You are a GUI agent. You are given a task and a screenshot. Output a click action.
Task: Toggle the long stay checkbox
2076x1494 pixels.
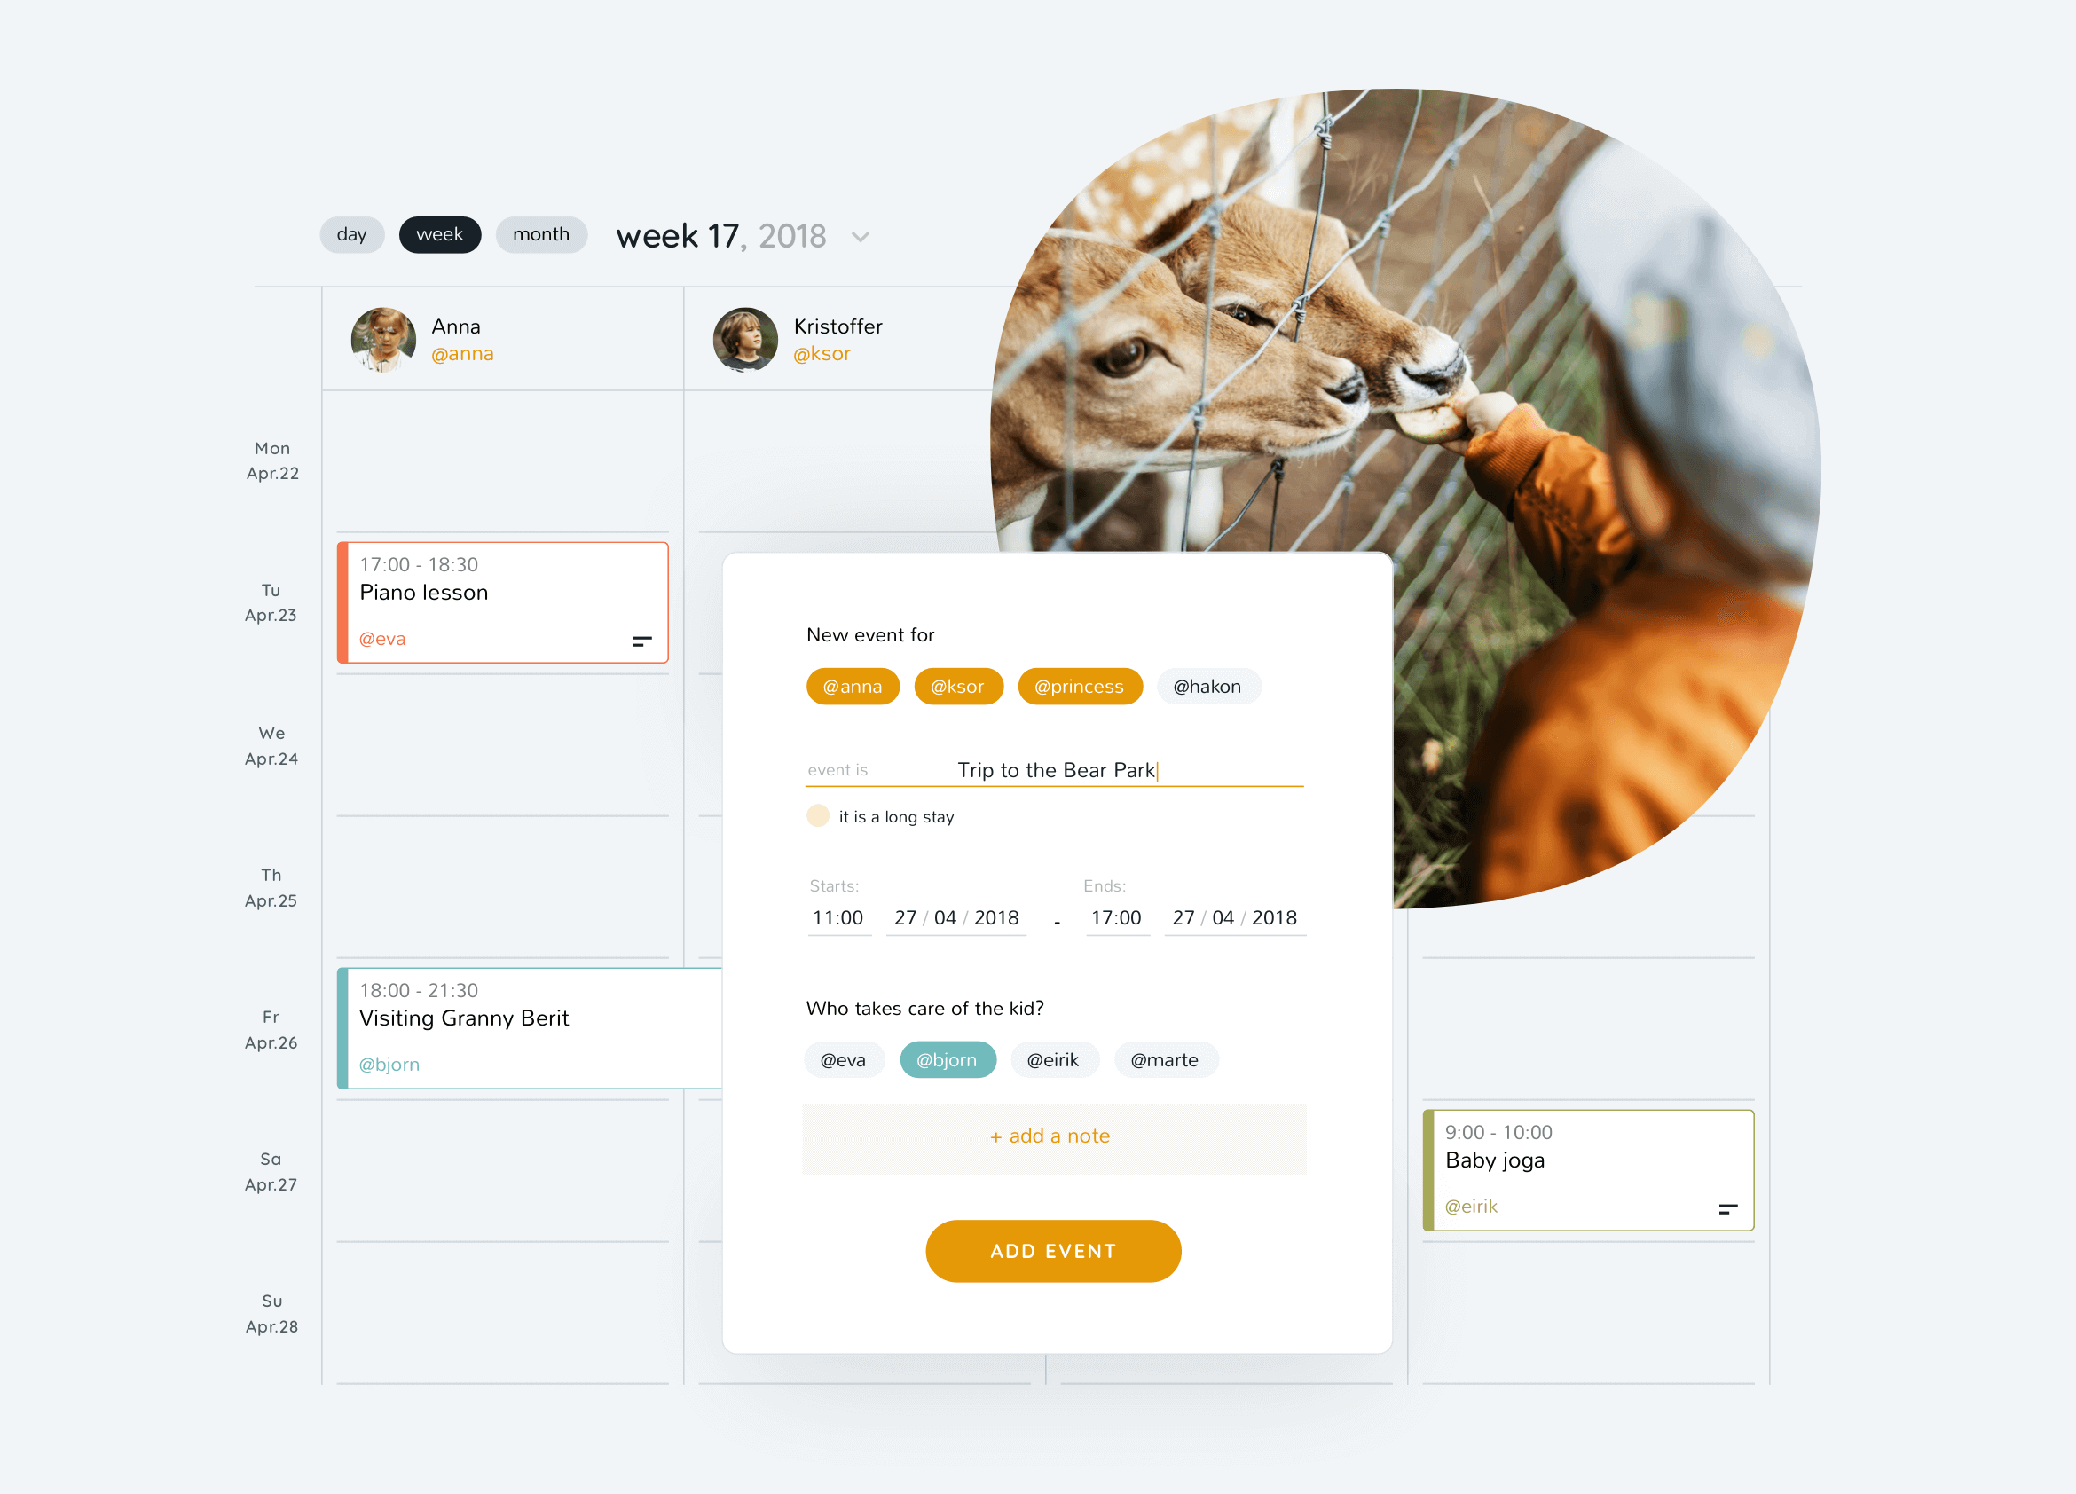pos(817,817)
